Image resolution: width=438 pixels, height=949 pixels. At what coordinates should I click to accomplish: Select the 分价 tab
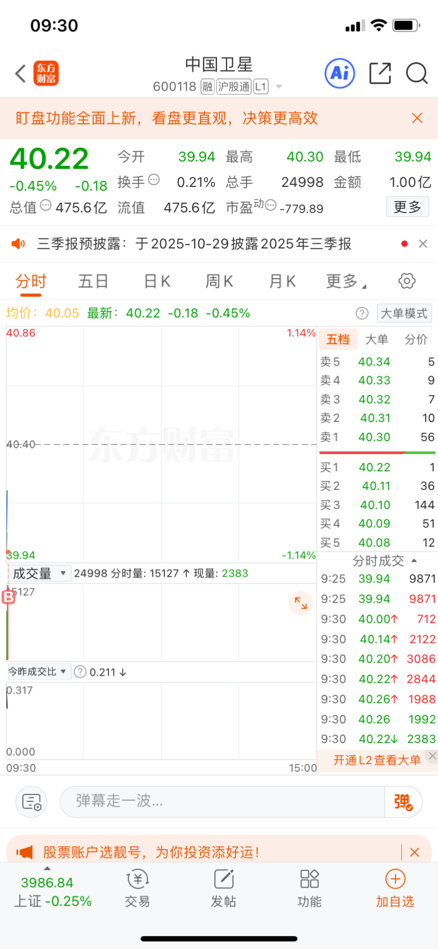click(x=416, y=339)
